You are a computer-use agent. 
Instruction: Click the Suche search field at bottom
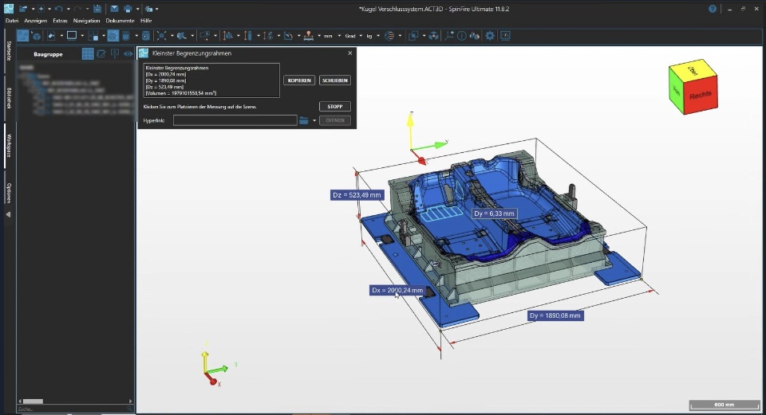(x=75, y=409)
